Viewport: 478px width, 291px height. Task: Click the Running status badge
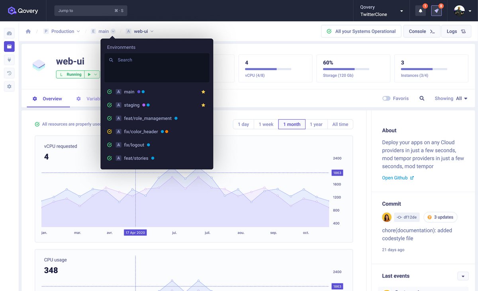tap(70, 75)
